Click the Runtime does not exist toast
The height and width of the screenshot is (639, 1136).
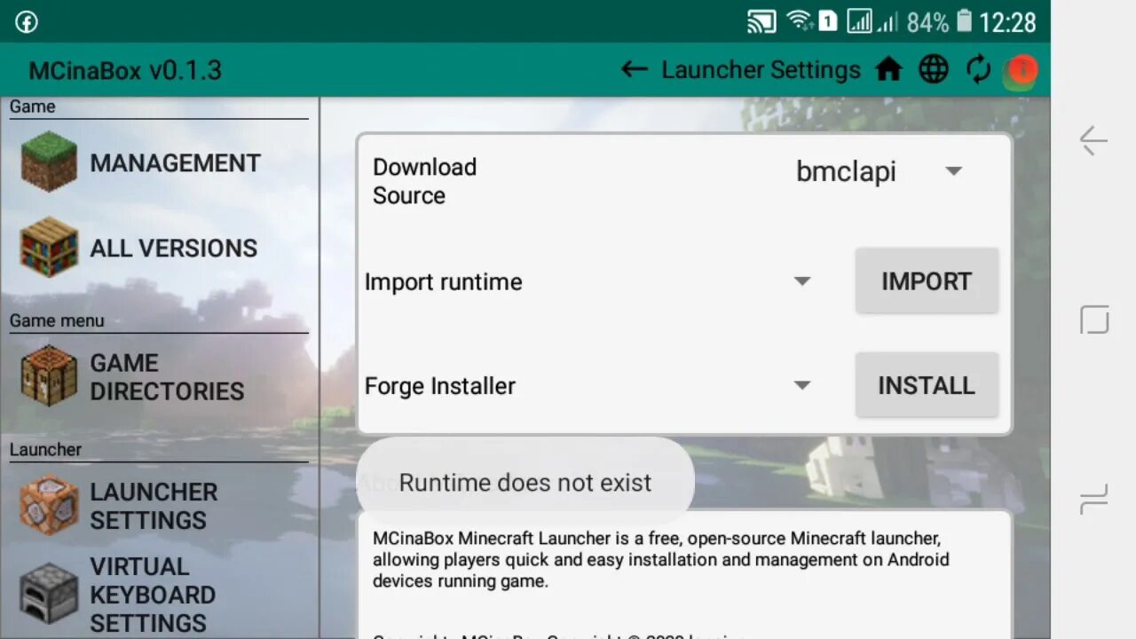(x=525, y=483)
